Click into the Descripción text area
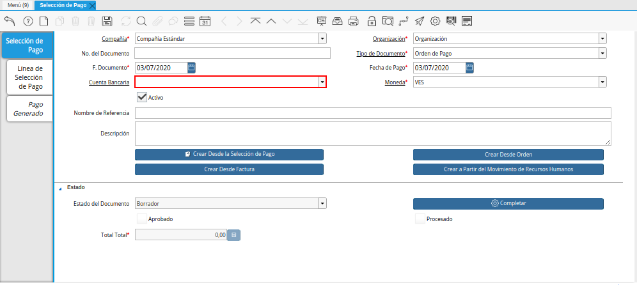The width and height of the screenshot is (637, 285). pyautogui.click(x=373, y=134)
